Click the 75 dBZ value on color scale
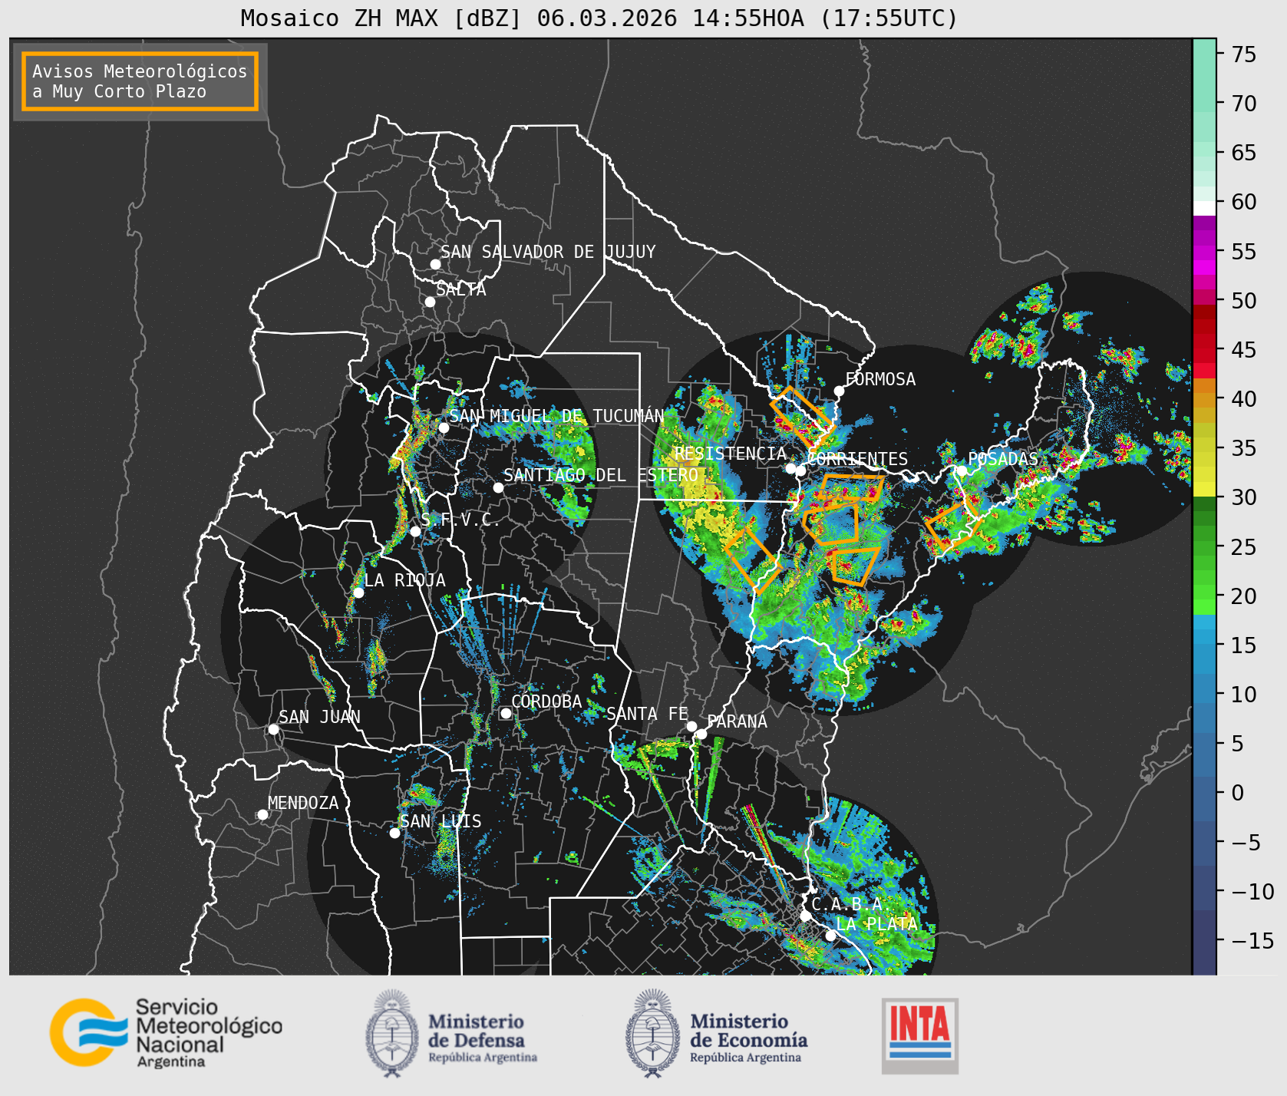 click(x=1244, y=54)
